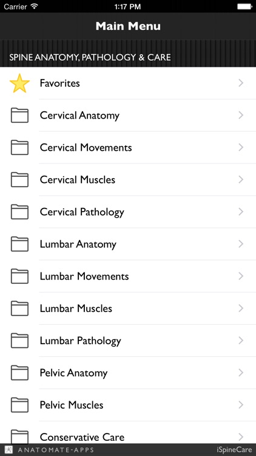The width and height of the screenshot is (256, 456).
Task: Click the Cervical Anatomy folder icon
Action: [19, 116]
